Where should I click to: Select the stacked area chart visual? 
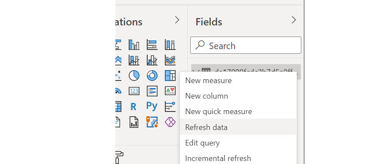pos(118,60)
